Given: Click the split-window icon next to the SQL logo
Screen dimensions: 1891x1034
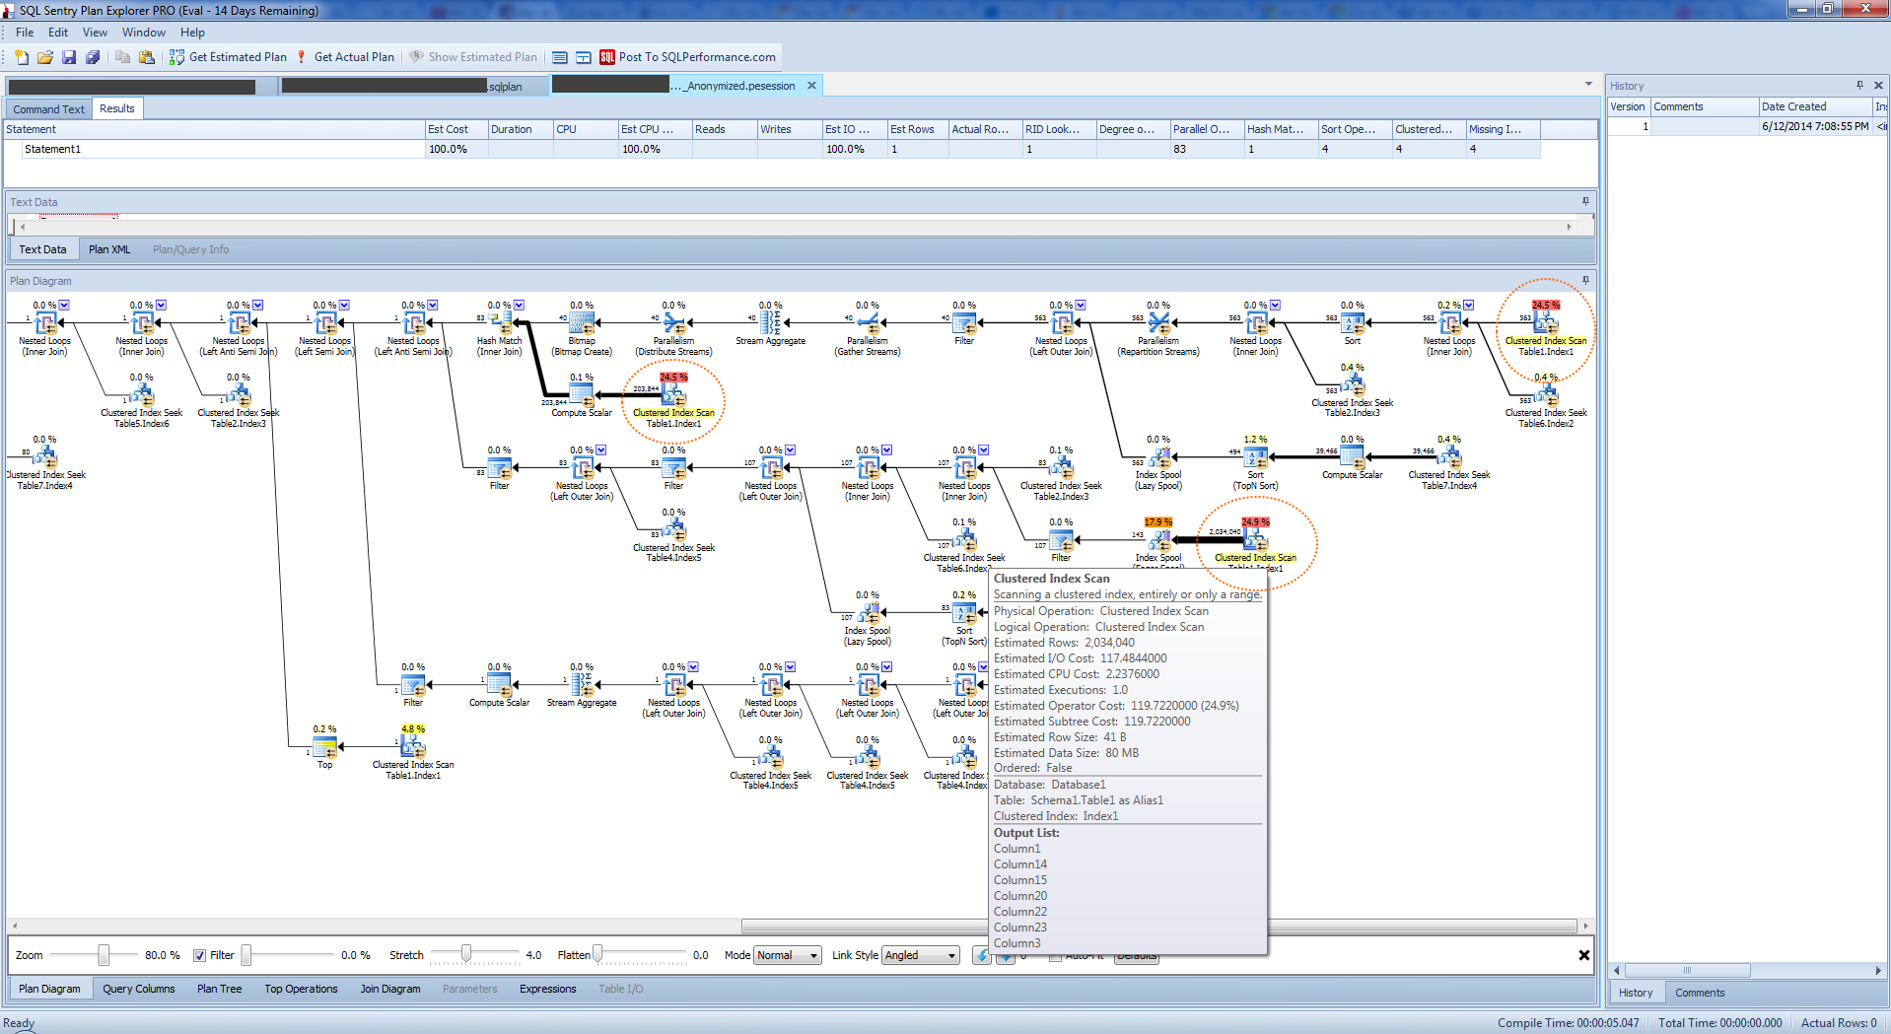Looking at the screenshot, I should 584,57.
